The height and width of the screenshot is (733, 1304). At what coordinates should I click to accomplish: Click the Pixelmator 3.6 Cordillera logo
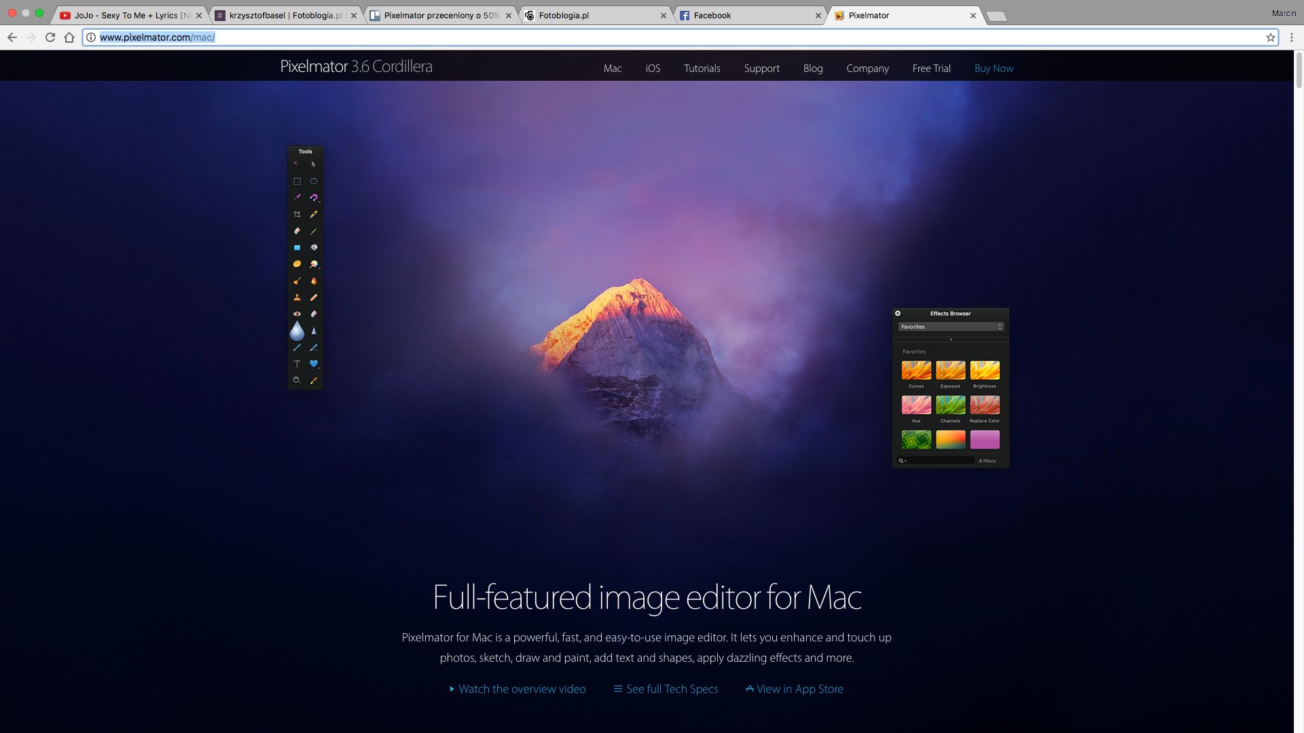click(x=356, y=67)
